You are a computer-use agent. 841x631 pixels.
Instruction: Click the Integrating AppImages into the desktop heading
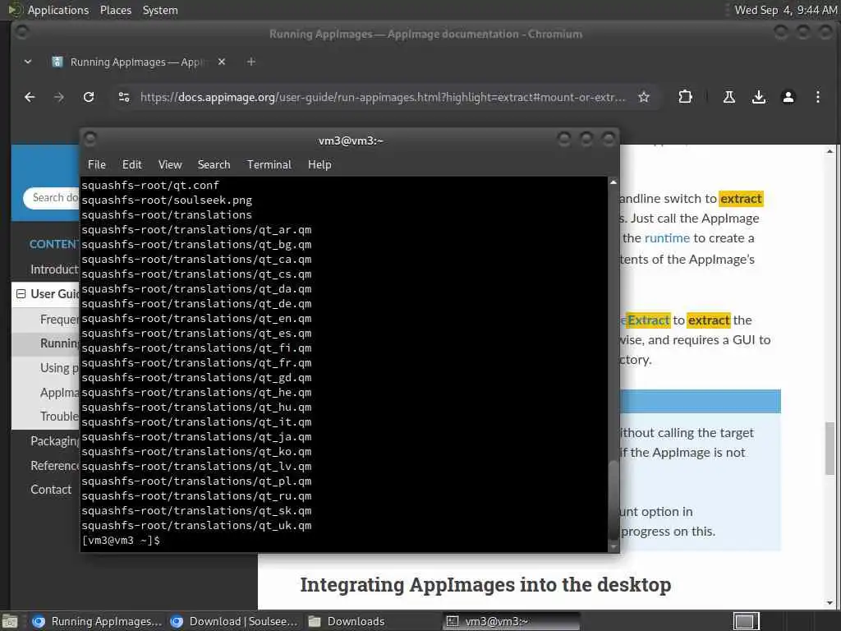(485, 584)
